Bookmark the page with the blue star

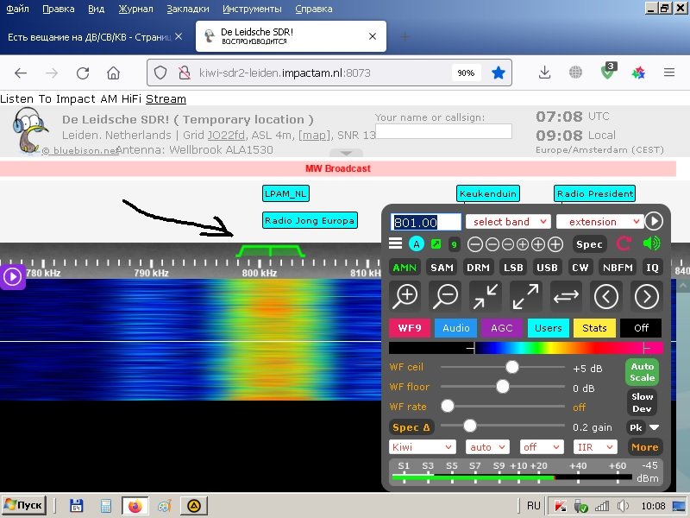click(x=499, y=73)
